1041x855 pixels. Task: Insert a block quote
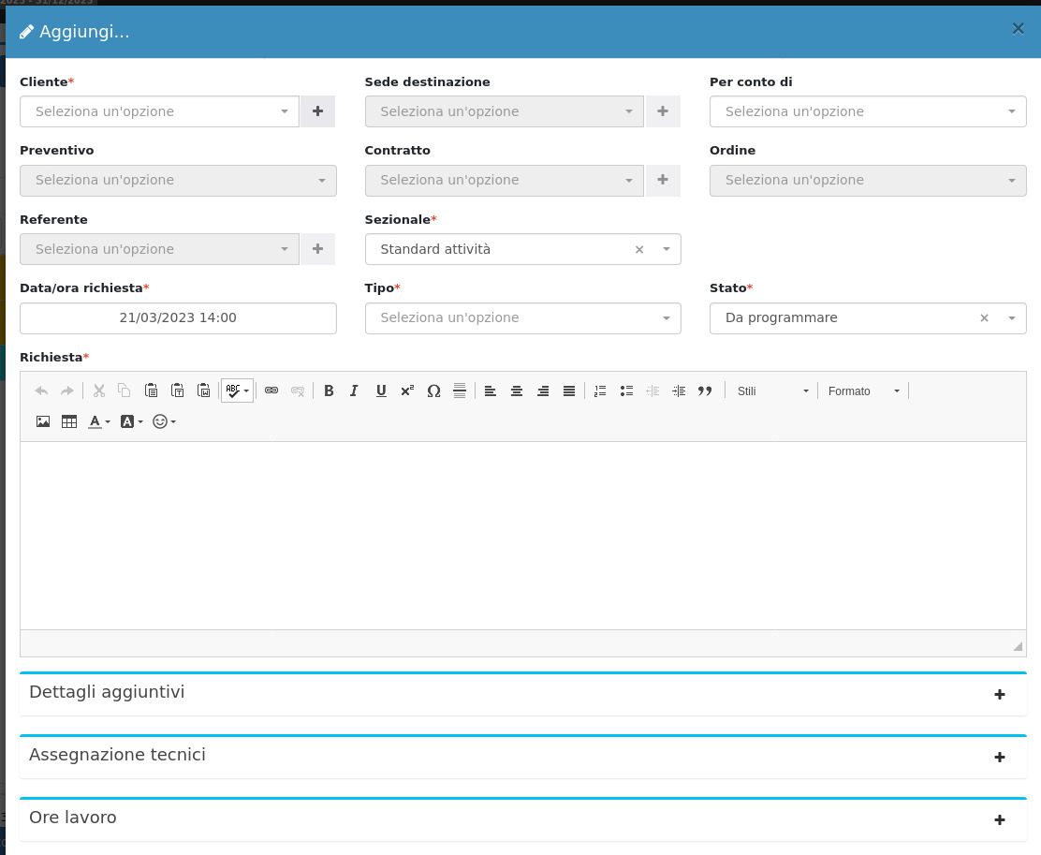click(705, 391)
